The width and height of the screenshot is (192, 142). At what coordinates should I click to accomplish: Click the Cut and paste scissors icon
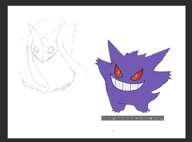click(x=137, y=118)
